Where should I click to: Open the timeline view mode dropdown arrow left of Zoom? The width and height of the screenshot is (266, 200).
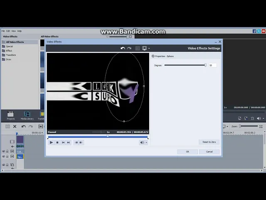point(227,126)
